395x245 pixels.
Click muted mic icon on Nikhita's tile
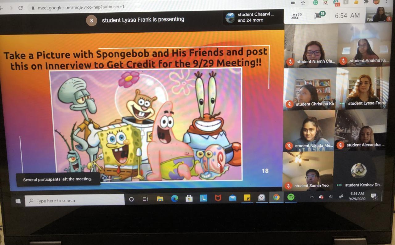[289, 146]
